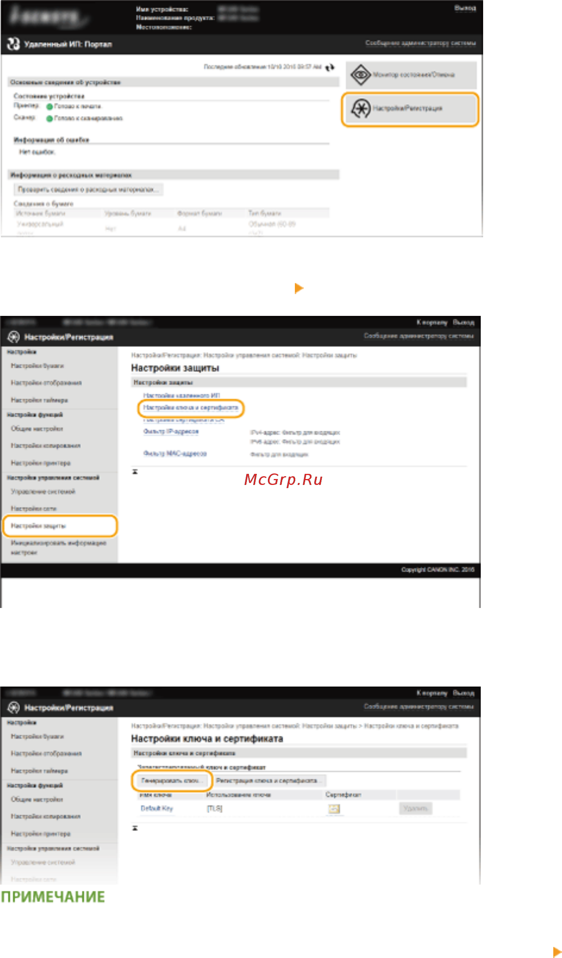This screenshot has height=958, width=562.
Task: Open Фильтр IP-адресов link
Action: (171, 431)
